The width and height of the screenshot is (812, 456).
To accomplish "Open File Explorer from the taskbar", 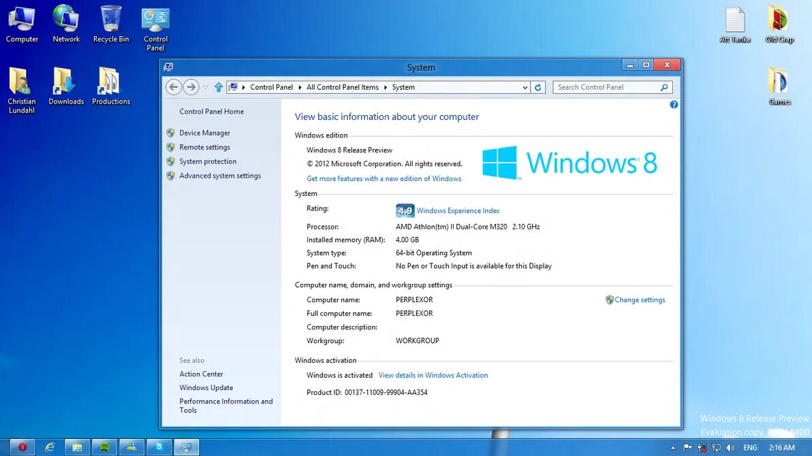I will tap(77, 447).
